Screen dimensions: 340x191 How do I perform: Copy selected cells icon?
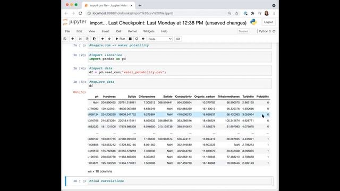(x=87, y=39)
